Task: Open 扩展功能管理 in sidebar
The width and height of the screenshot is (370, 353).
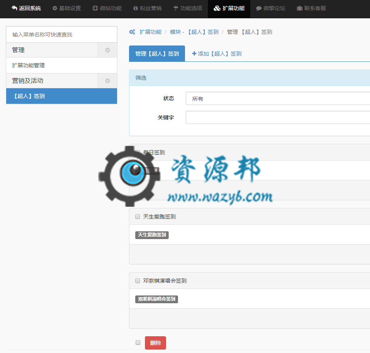Action: (x=61, y=65)
